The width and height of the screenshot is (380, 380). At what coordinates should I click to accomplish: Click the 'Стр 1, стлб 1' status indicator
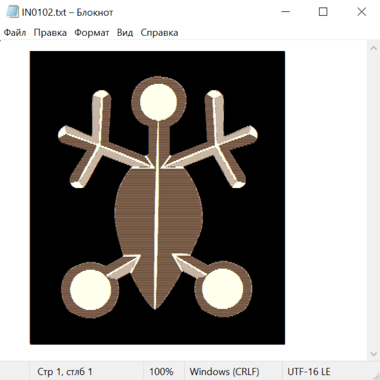[x=65, y=372]
